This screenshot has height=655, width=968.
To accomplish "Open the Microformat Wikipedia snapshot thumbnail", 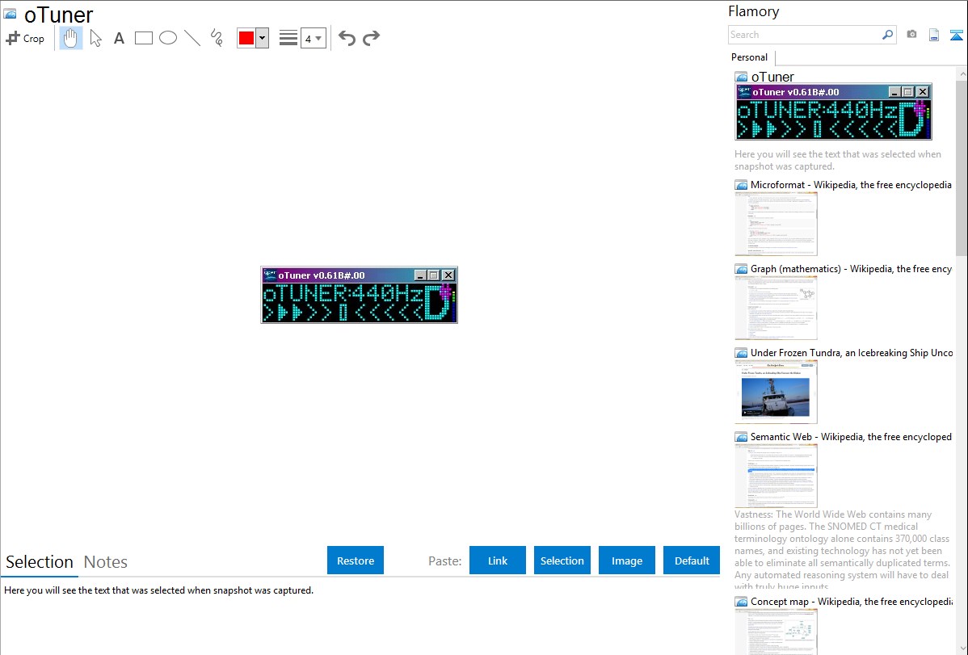I will point(776,224).
